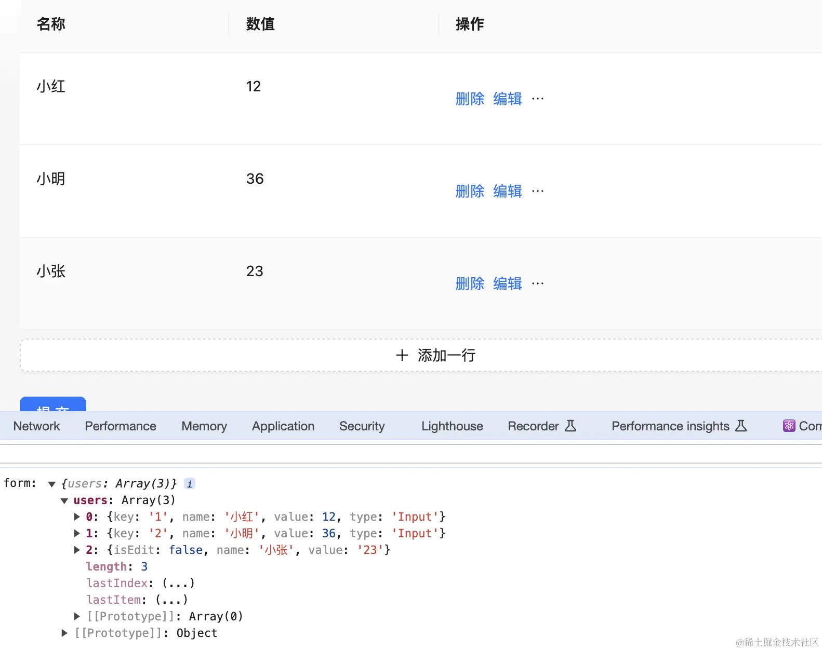
Task: Click the more actions ellipsis for 小张 row
Action: (x=538, y=283)
